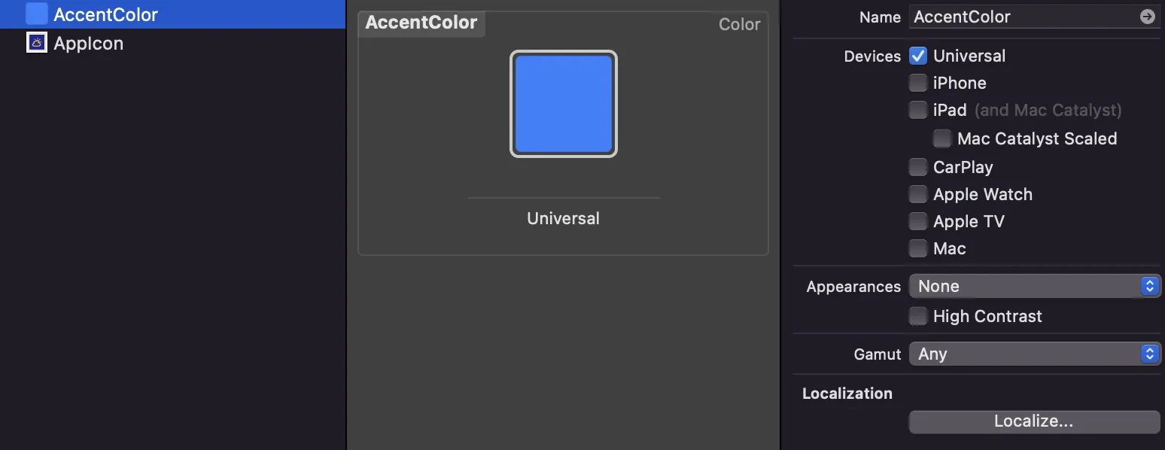
Task: Enable the Apple Watch checkbox
Action: pyautogui.click(x=917, y=194)
